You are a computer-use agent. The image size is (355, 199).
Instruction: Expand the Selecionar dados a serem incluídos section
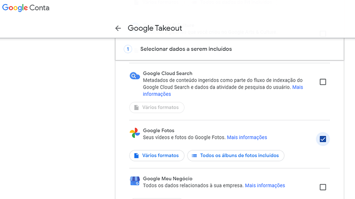[x=229, y=49]
